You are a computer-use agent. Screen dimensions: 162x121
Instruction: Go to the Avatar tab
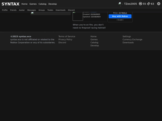coord(22,10)
